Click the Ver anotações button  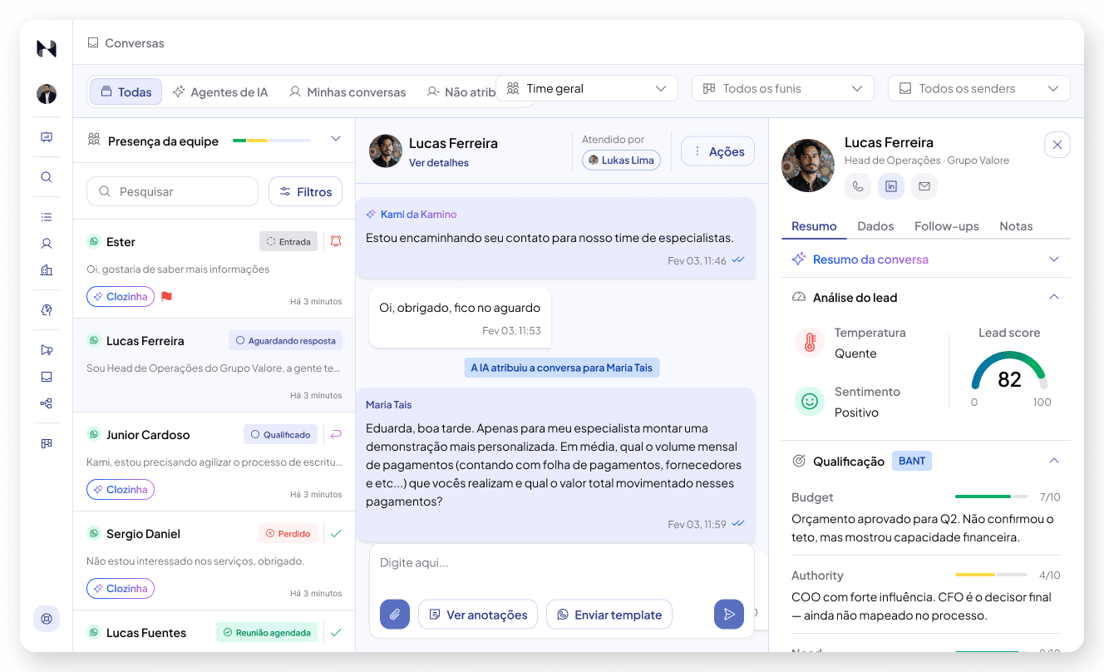click(478, 615)
